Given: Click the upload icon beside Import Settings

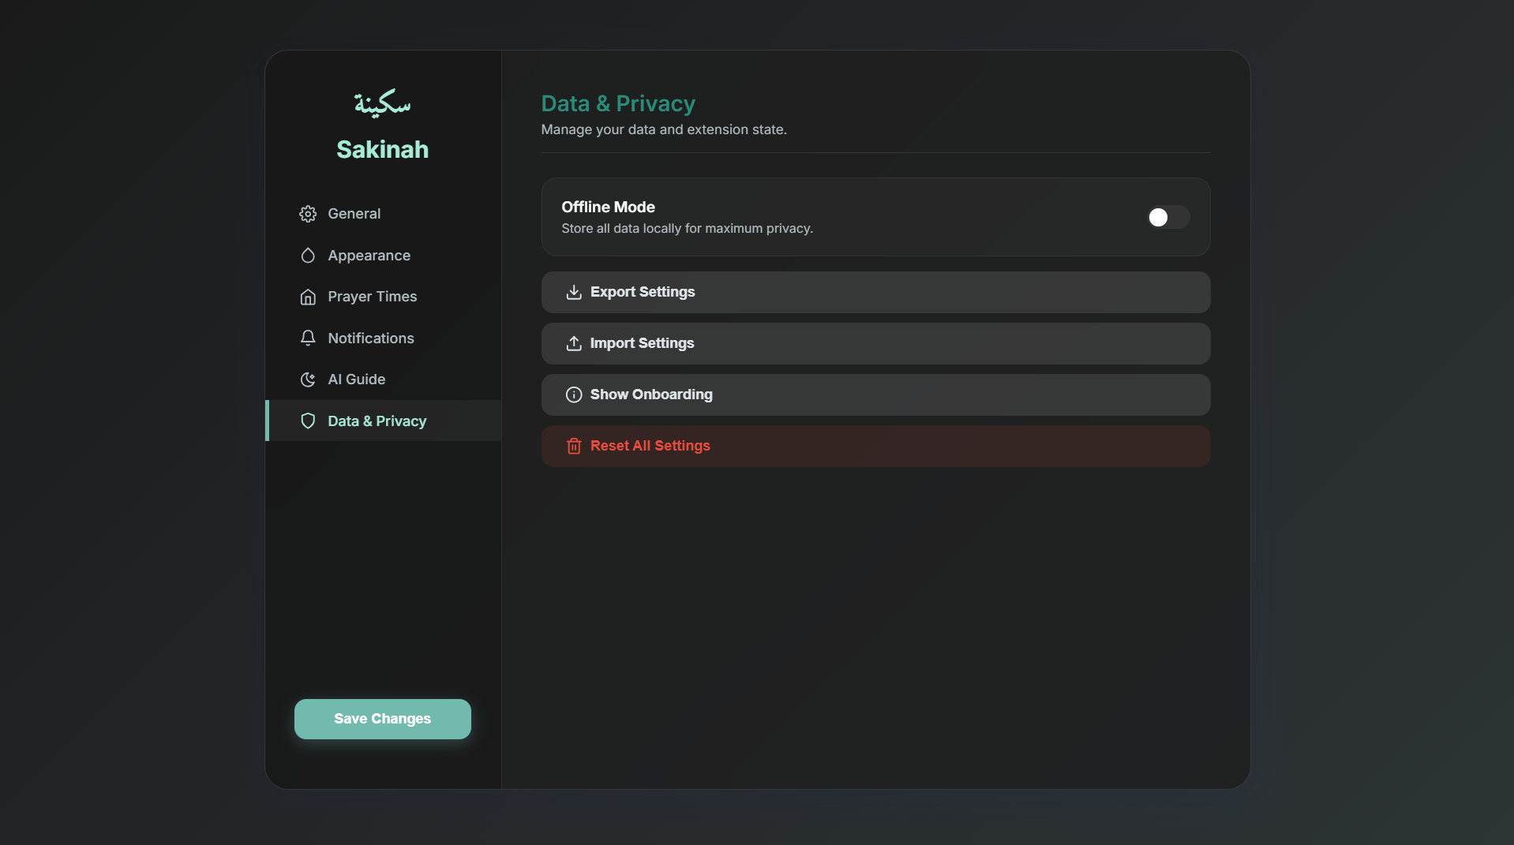Looking at the screenshot, I should click(x=574, y=343).
